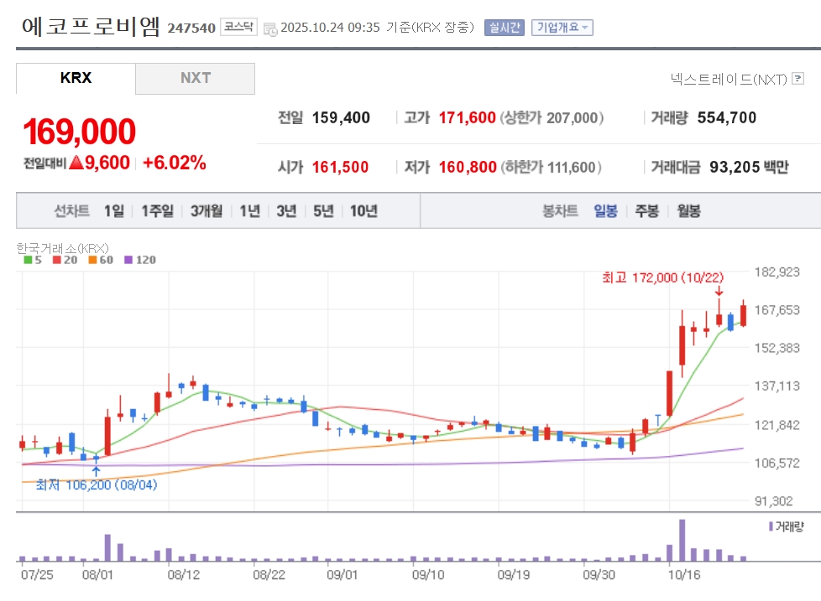The height and width of the screenshot is (601, 821).
Task: Click the calendar clock icon beside the date
Action: click(270, 29)
